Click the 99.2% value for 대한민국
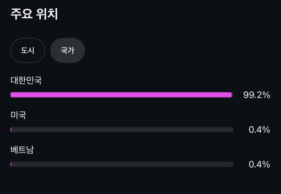Image resolution: width=281 pixels, height=194 pixels. 257,95
